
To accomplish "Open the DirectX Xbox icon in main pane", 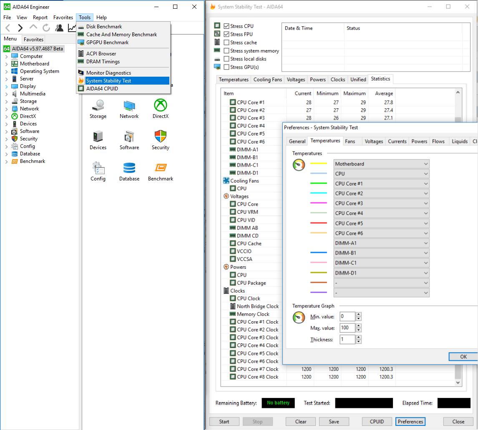I will point(160,109).
